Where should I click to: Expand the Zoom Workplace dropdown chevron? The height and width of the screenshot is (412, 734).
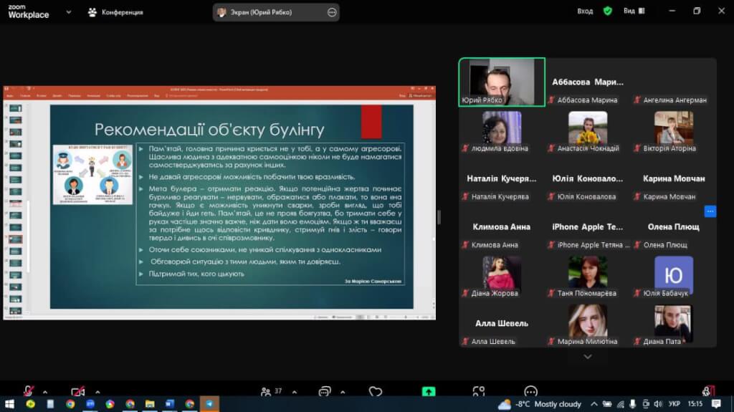pos(67,12)
